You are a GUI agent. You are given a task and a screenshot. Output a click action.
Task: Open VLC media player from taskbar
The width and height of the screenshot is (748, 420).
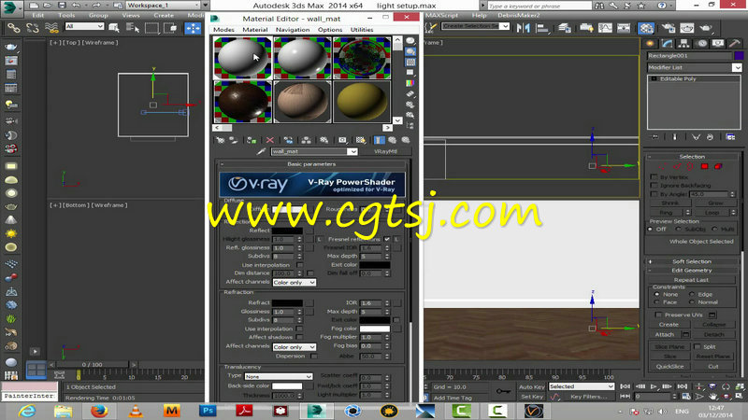[136, 411]
